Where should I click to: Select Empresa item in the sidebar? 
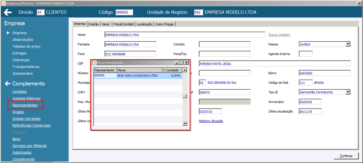(x=20, y=33)
